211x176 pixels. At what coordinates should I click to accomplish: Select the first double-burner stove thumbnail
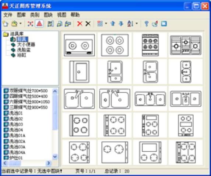tap(80, 45)
